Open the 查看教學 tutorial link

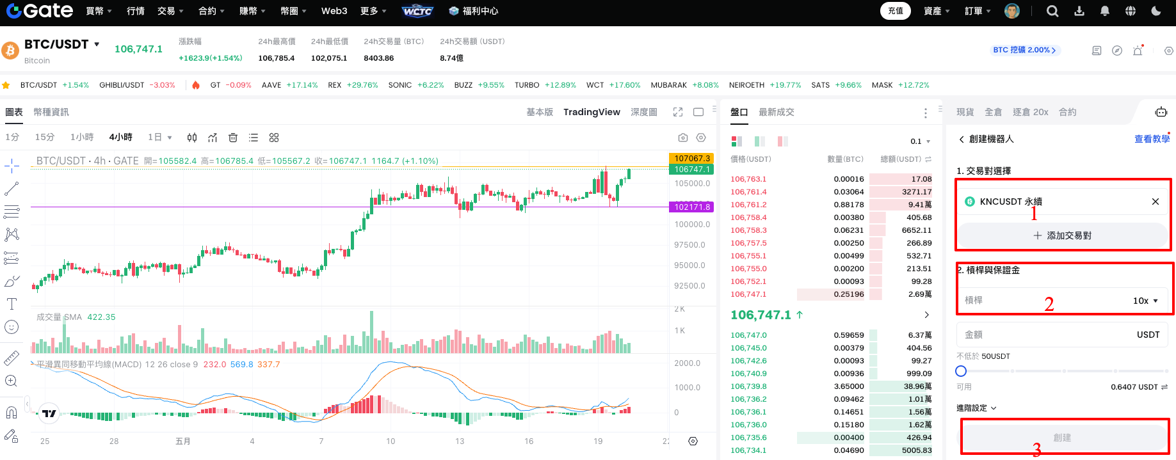1152,139
